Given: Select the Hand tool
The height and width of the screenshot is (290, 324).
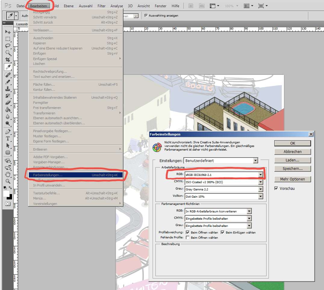Looking at the screenshot, I should pyautogui.click(x=8, y=174).
